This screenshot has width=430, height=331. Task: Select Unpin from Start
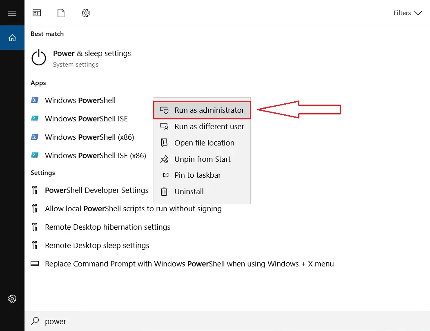[x=202, y=159]
